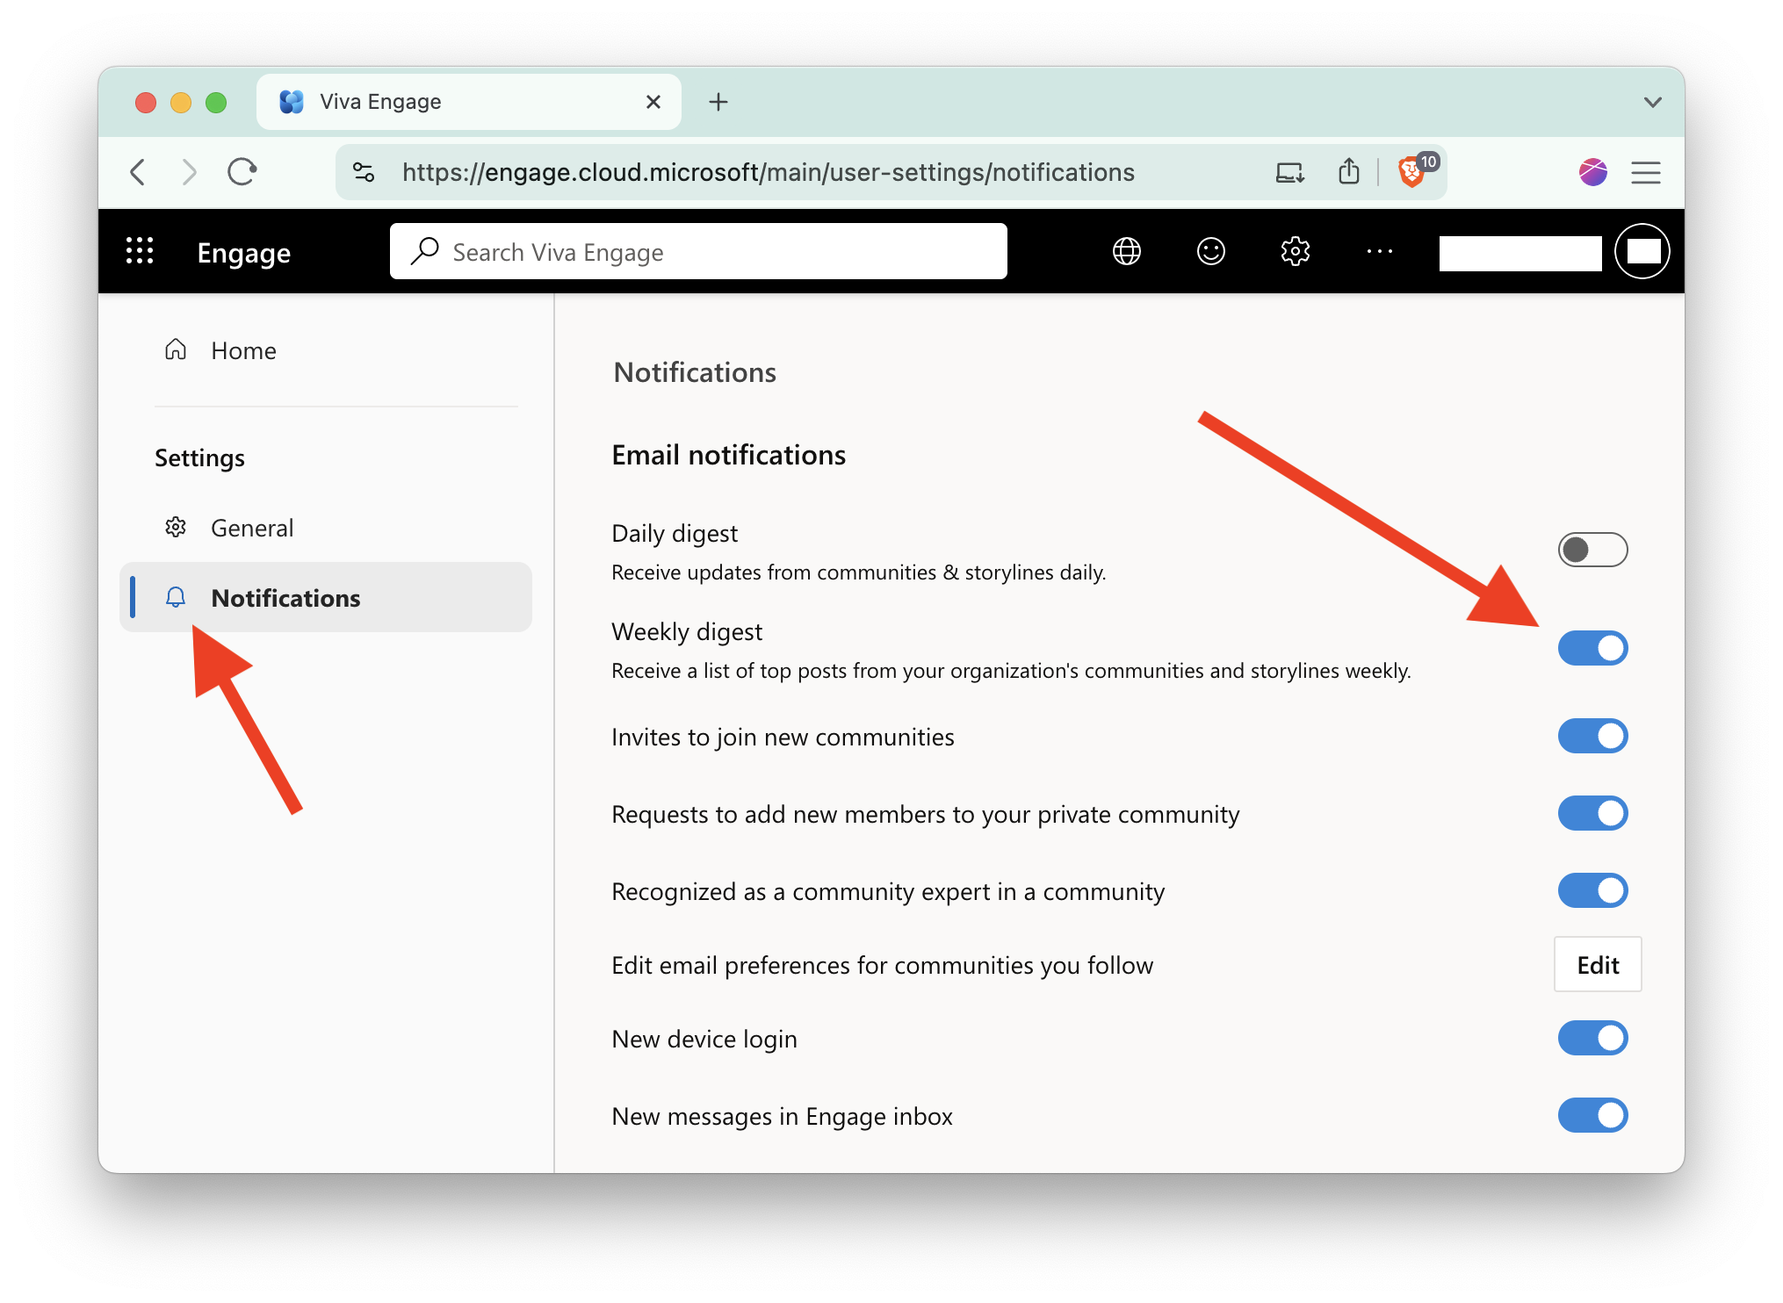
Task: Open Brave Shields lion icon
Action: click(x=1411, y=172)
